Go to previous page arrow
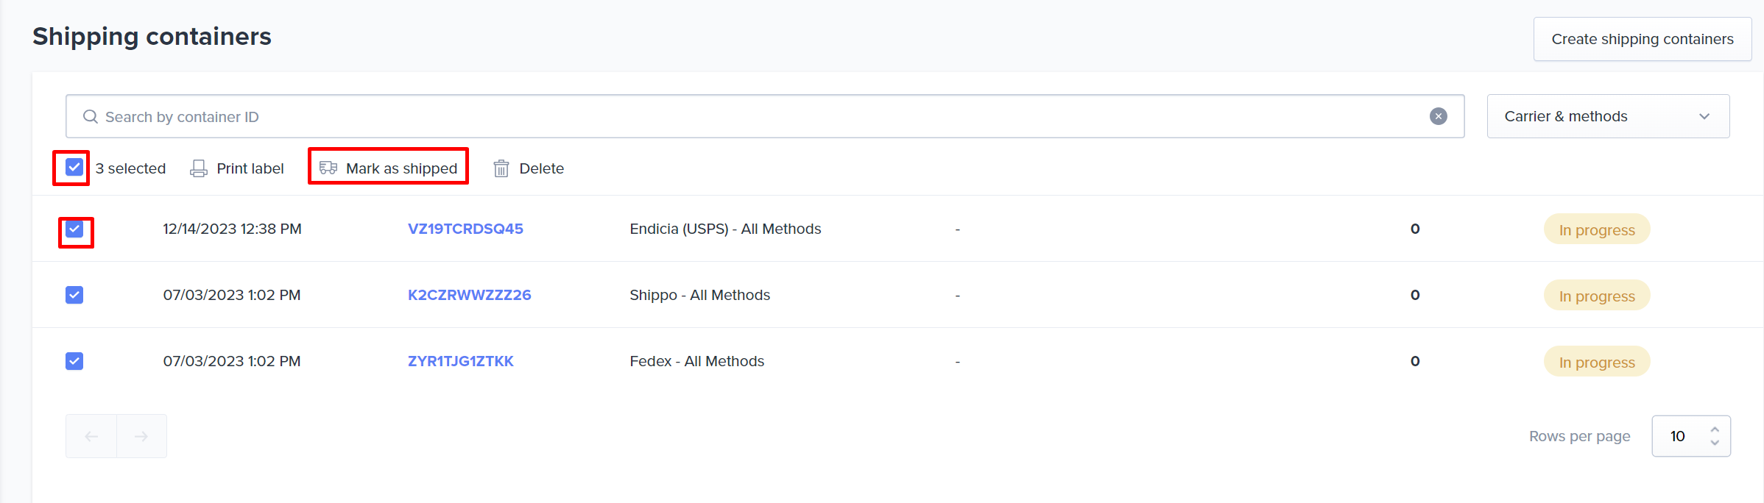 [x=91, y=436]
